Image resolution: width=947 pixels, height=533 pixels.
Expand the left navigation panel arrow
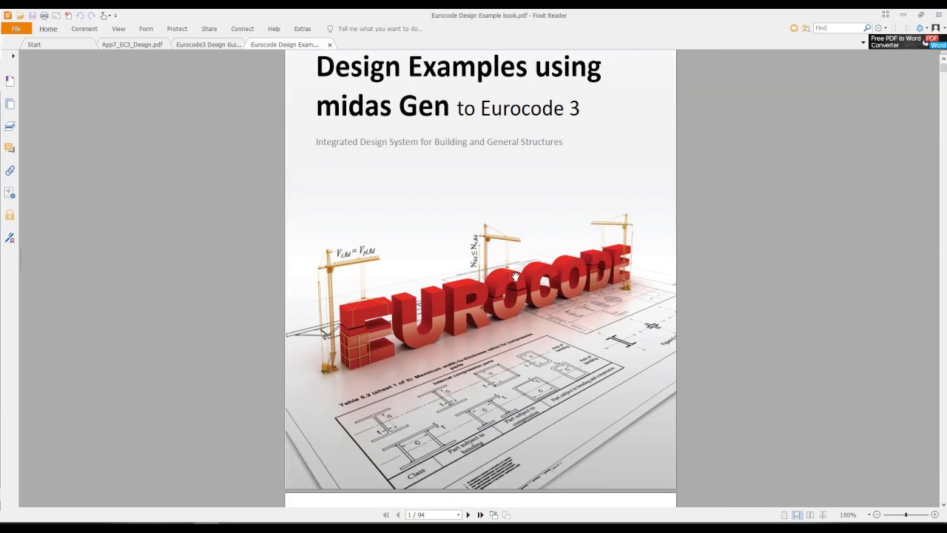[x=13, y=56]
